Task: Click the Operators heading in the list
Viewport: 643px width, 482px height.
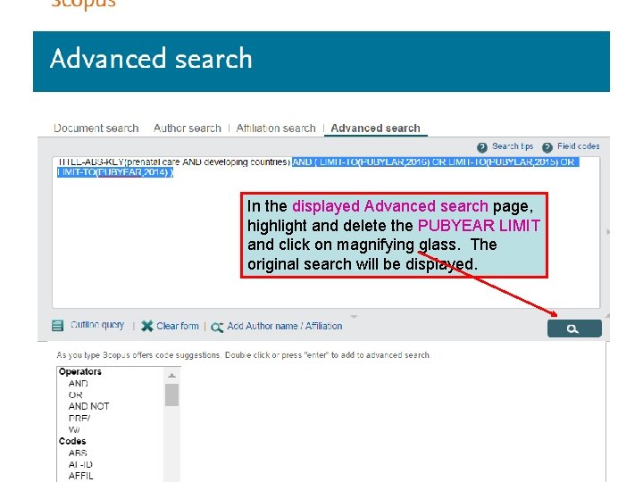Action: [x=80, y=371]
